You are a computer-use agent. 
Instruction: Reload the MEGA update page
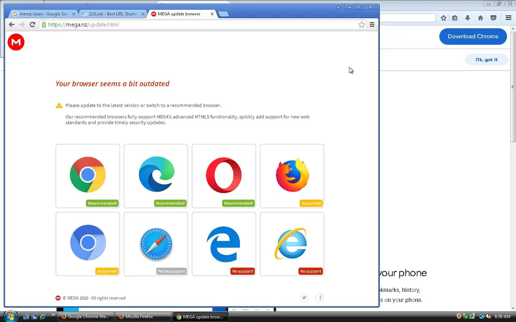pos(32,24)
